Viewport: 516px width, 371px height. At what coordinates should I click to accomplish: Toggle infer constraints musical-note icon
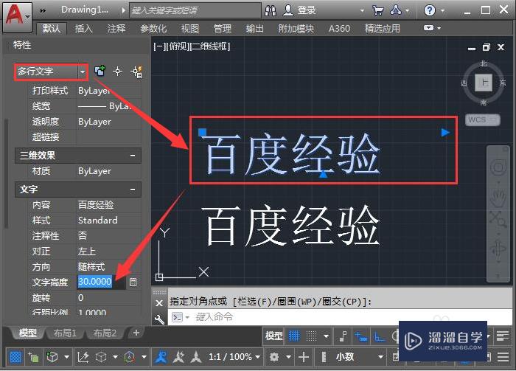pos(343,336)
